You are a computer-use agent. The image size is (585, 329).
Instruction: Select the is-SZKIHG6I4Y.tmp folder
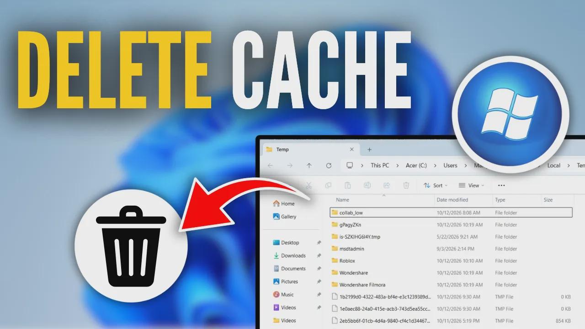pos(360,237)
